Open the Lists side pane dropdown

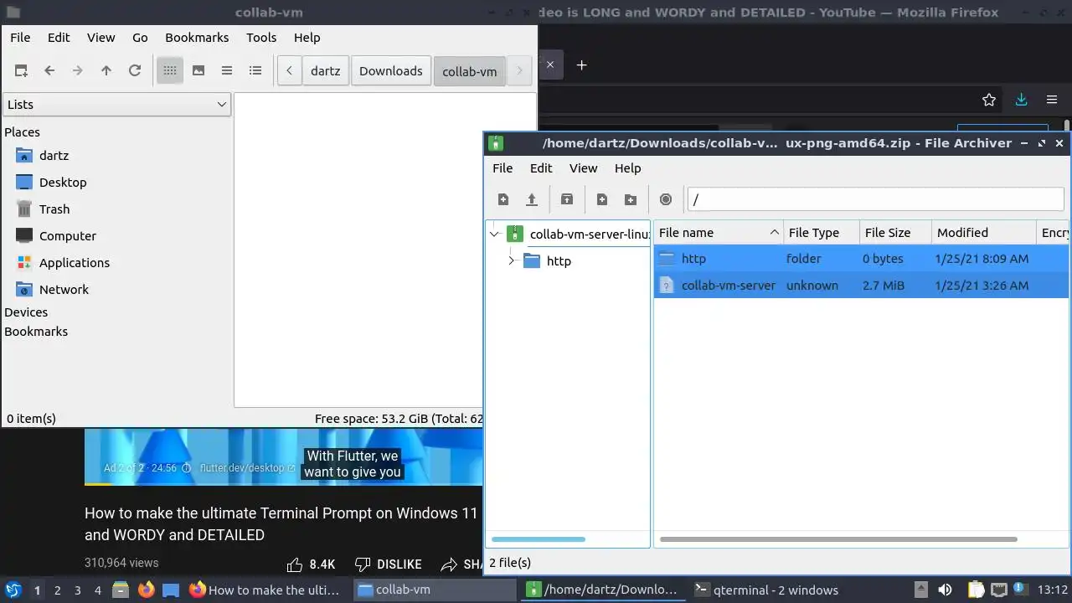(116, 105)
